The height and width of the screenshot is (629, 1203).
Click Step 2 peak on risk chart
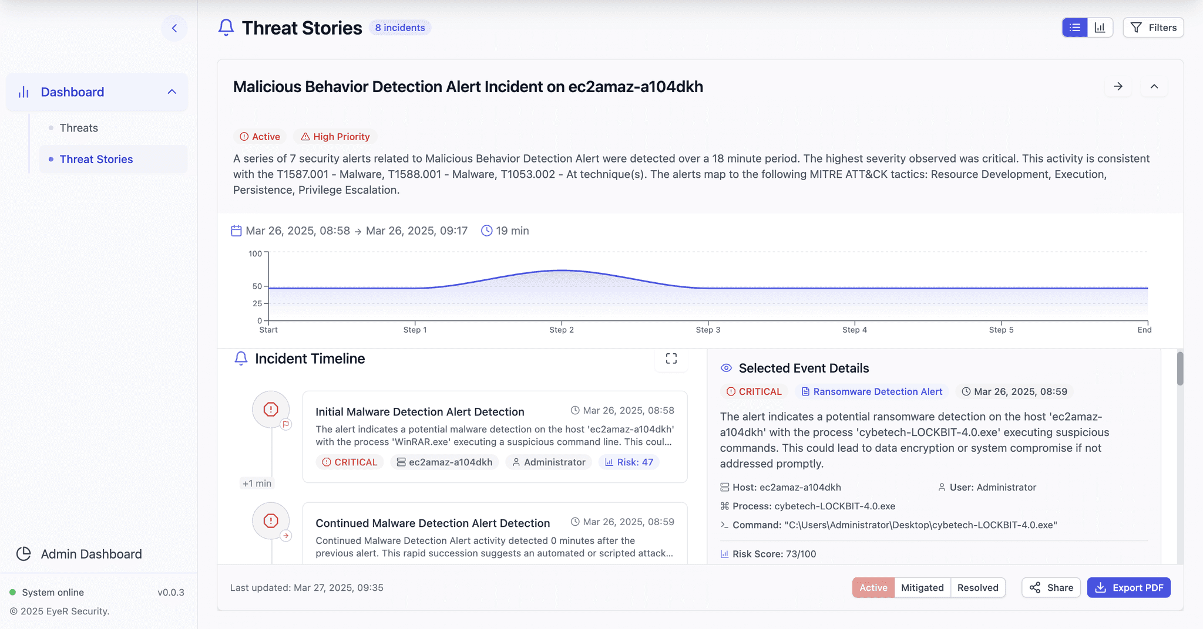point(562,270)
